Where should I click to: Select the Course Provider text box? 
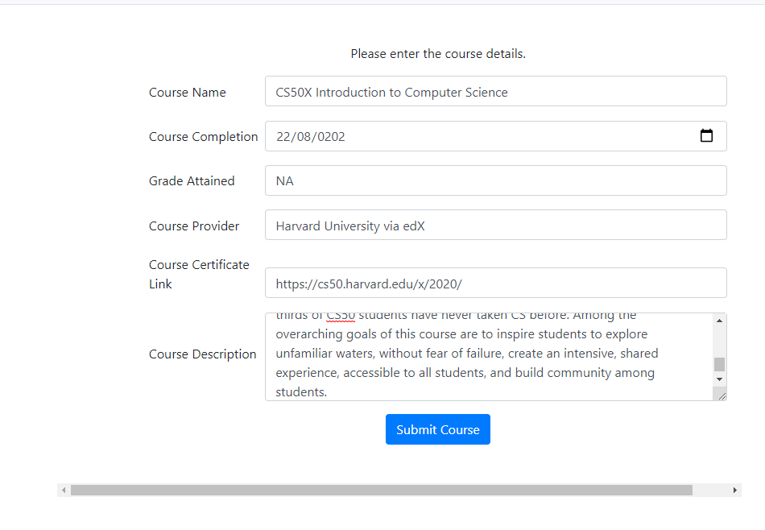pyautogui.click(x=496, y=225)
